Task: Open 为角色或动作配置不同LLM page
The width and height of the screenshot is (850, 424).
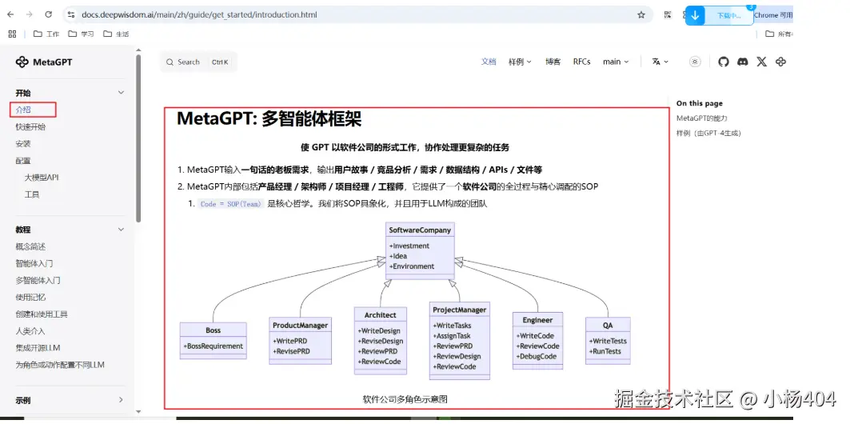Action: pos(60,365)
